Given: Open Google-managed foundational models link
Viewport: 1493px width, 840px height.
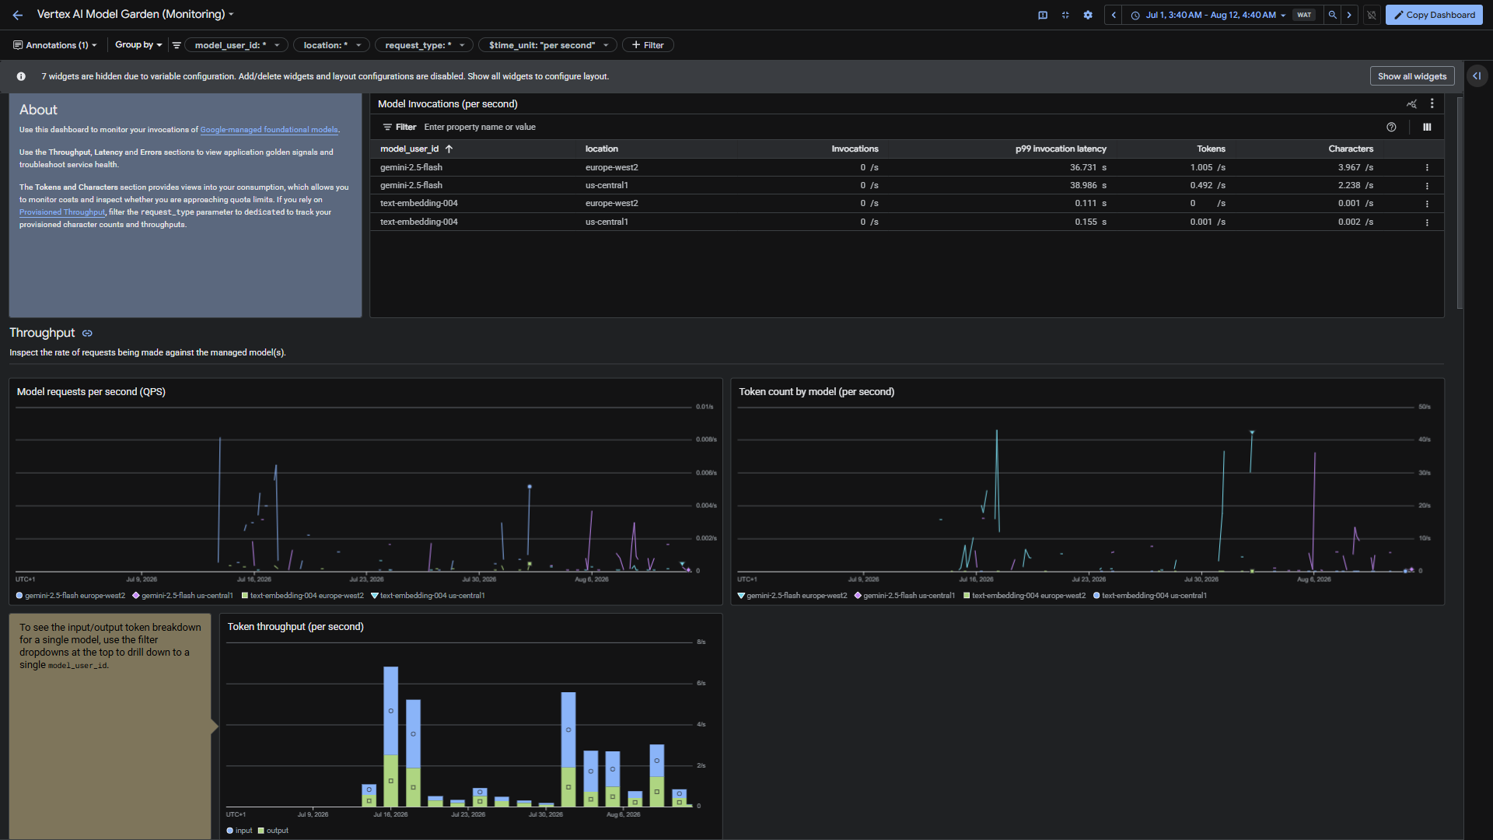Looking at the screenshot, I should pyautogui.click(x=269, y=130).
